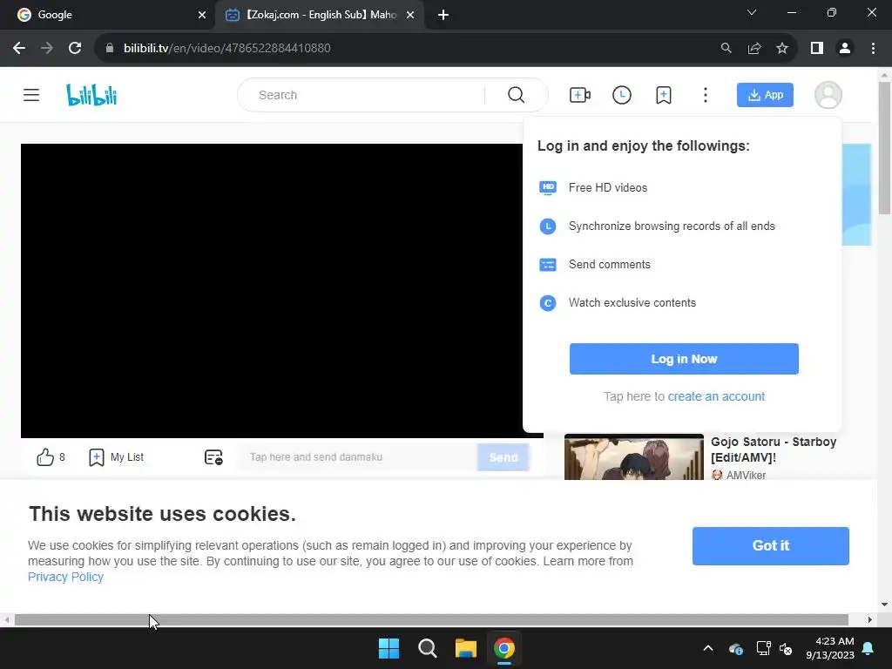Click 'Synchronize browsing records of all ends'
Screen dimensions: 892x669
[x=672, y=226]
